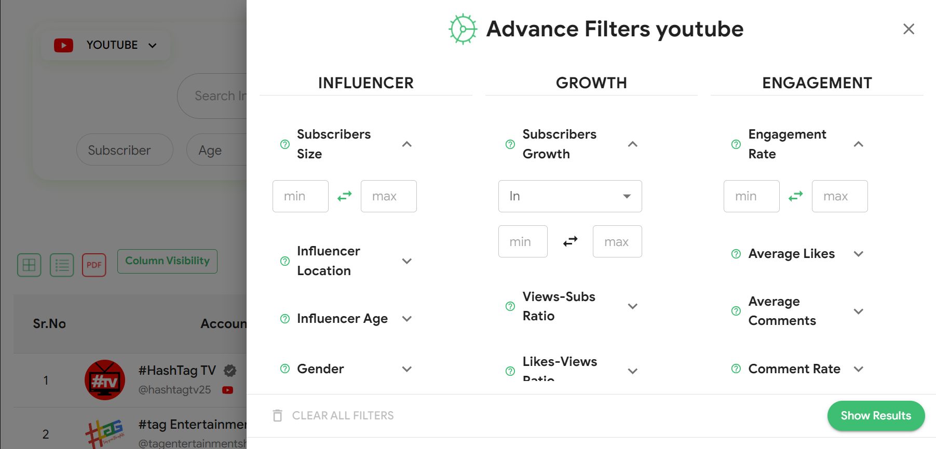Click the Show Results button
936x449 pixels.
[876, 415]
